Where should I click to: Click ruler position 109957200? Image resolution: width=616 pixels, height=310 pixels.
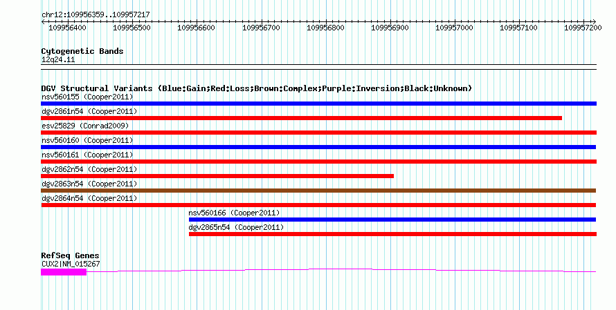[x=583, y=28]
